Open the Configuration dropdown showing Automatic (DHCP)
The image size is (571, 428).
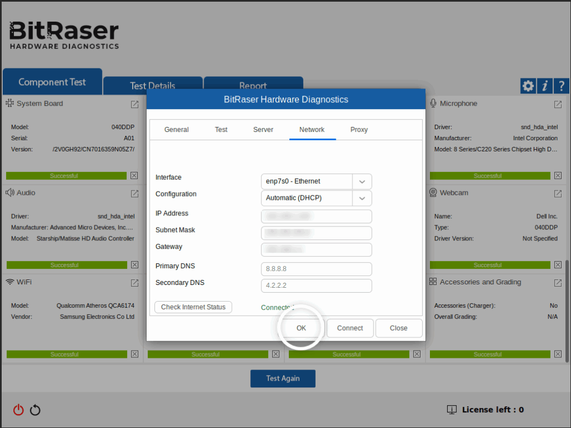[317, 198]
